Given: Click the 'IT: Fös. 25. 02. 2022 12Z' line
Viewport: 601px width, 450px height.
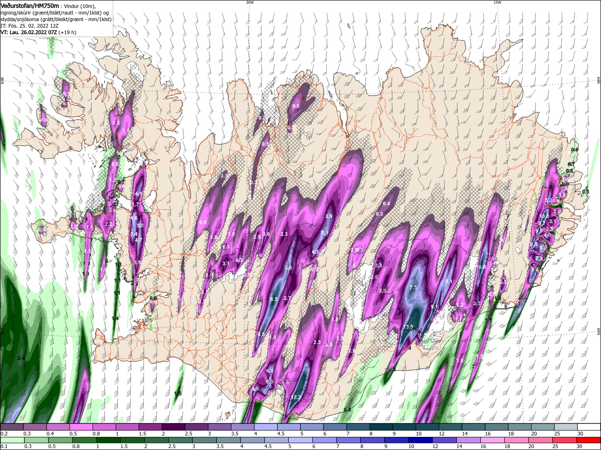Looking at the screenshot, I should pyautogui.click(x=29, y=26).
